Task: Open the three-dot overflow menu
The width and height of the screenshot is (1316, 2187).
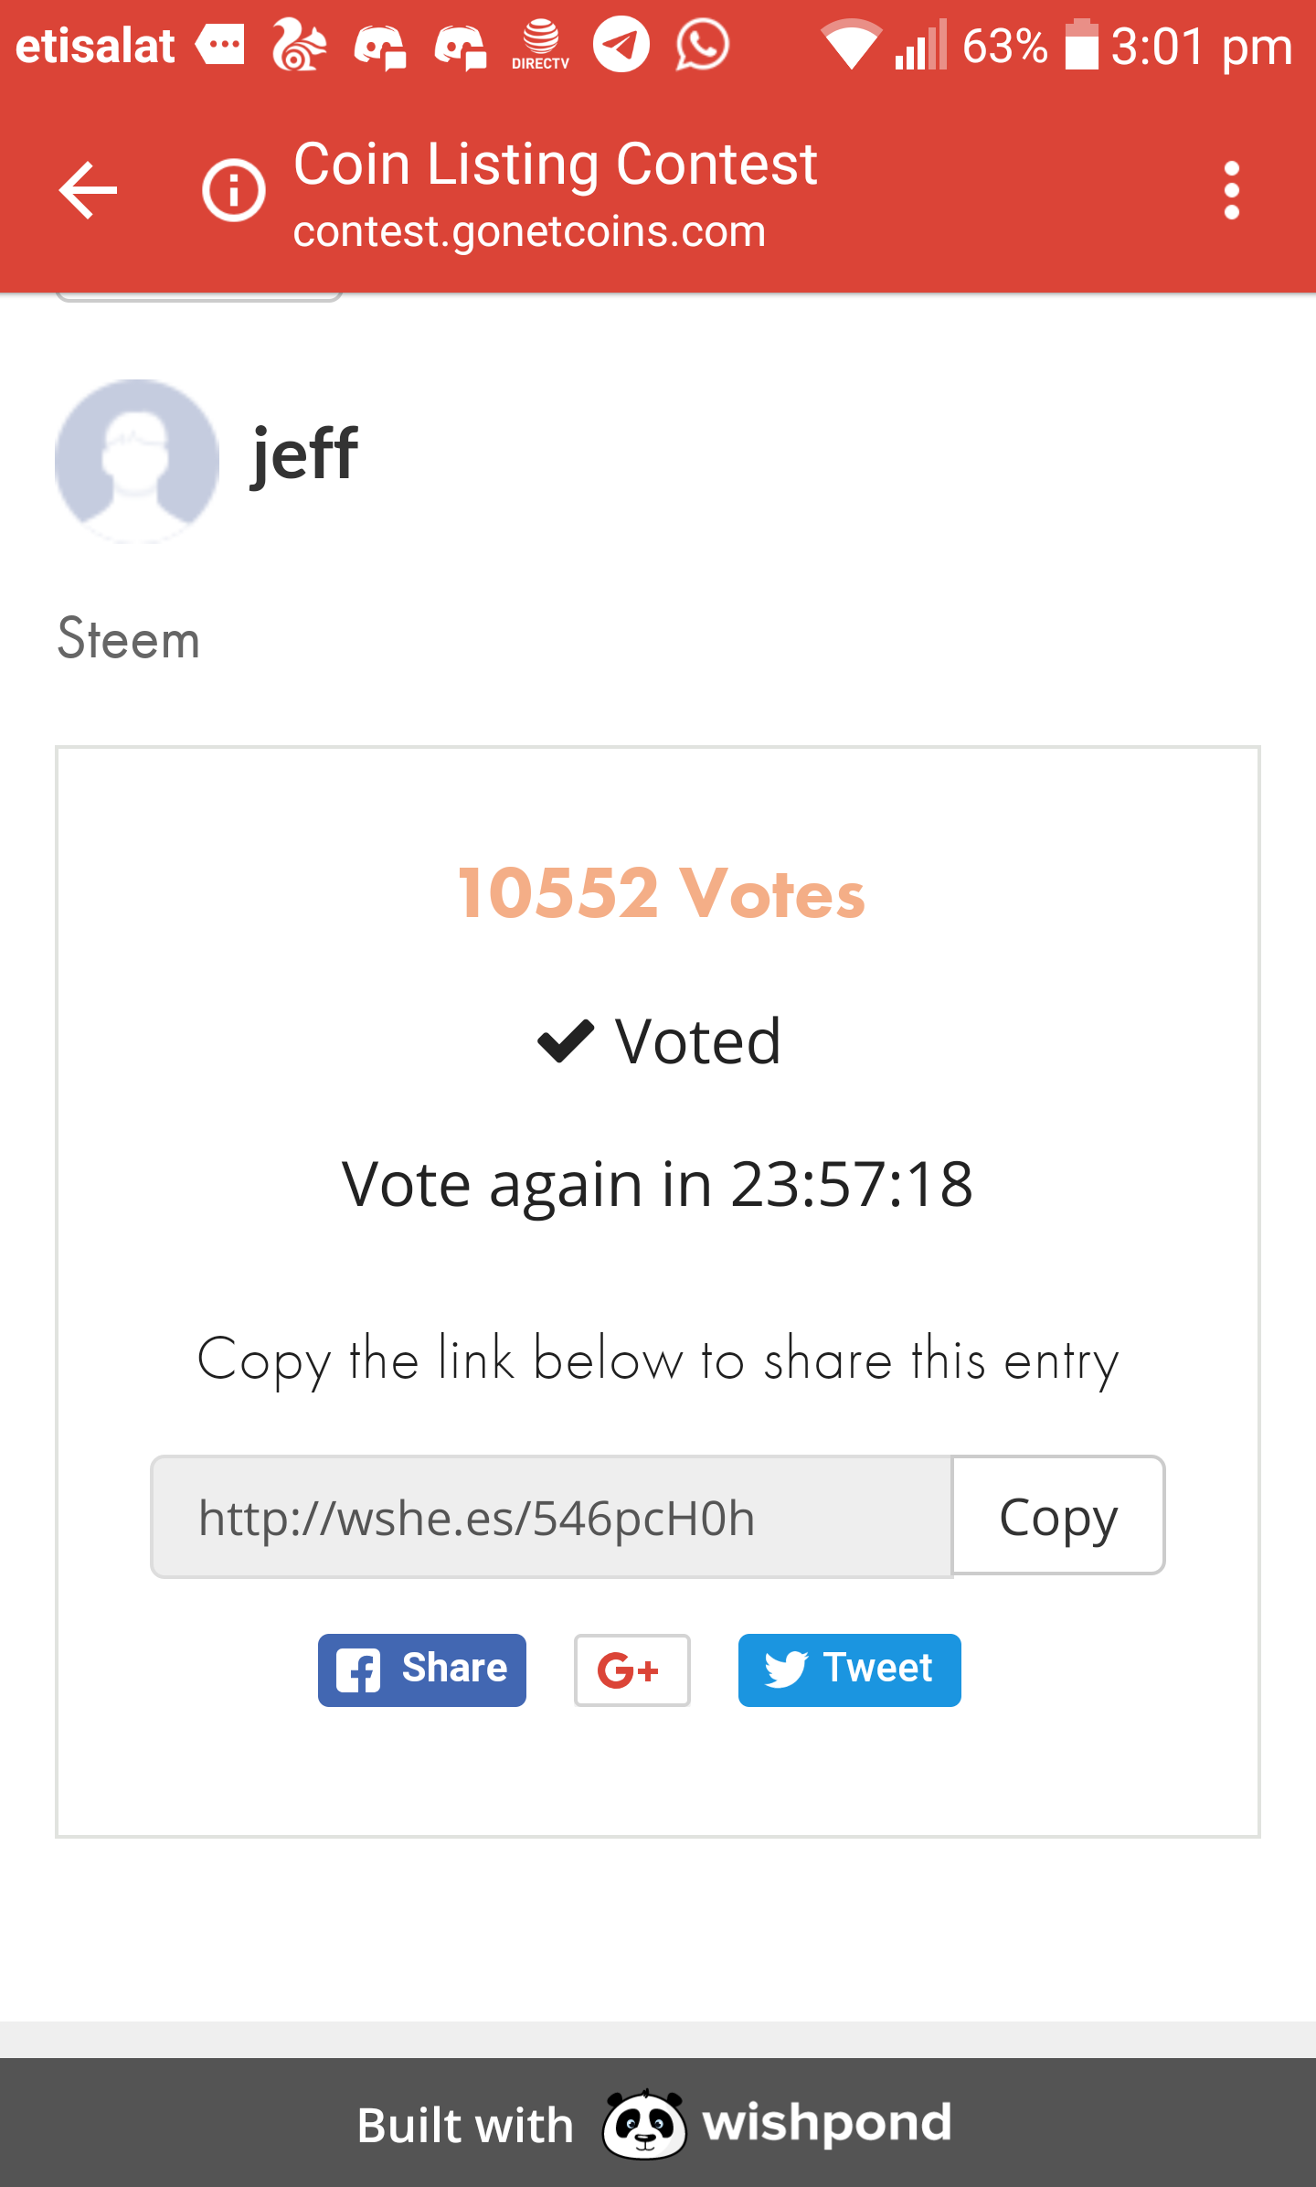Action: point(1231,190)
